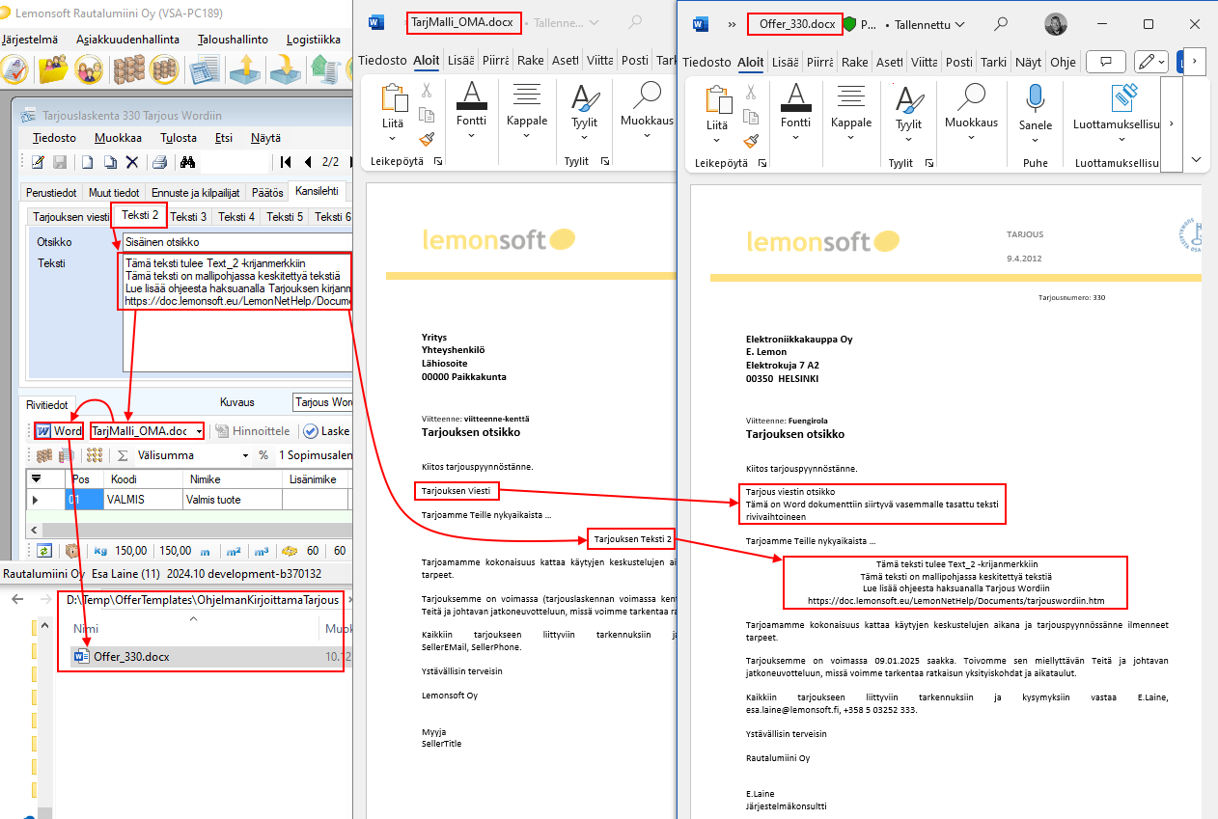
Task: Click the copy record icon in Tarjouslaskenta toolbar
Action: coord(110,162)
